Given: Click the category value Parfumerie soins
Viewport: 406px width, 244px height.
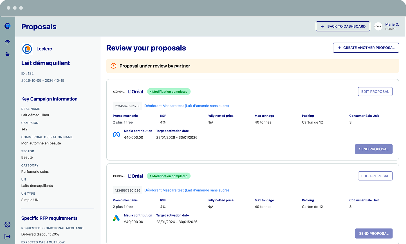Looking at the screenshot, I should click(35, 172).
